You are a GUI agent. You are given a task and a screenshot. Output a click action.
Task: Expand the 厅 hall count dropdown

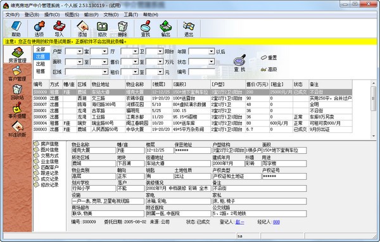click(104, 51)
